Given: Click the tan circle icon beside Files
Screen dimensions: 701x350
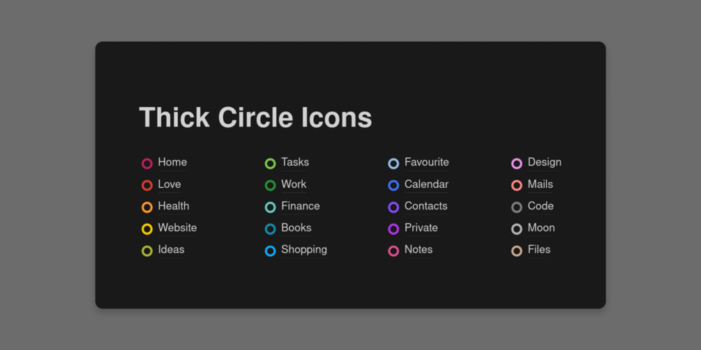Looking at the screenshot, I should [x=517, y=250].
